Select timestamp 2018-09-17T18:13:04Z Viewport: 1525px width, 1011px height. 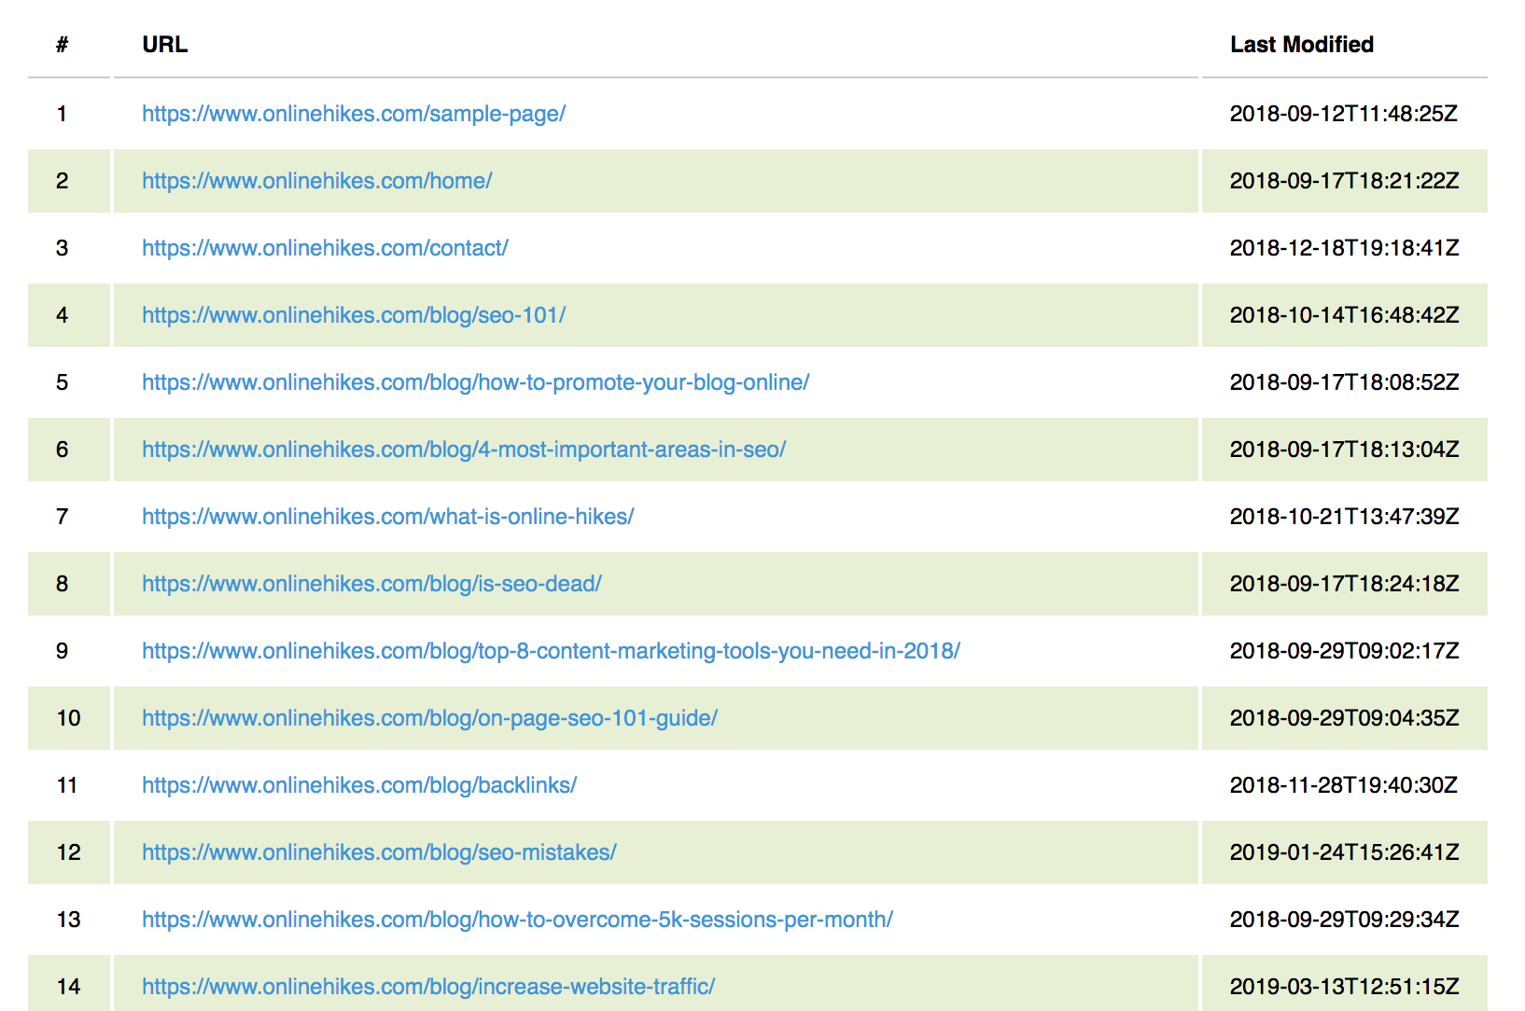tap(1344, 450)
